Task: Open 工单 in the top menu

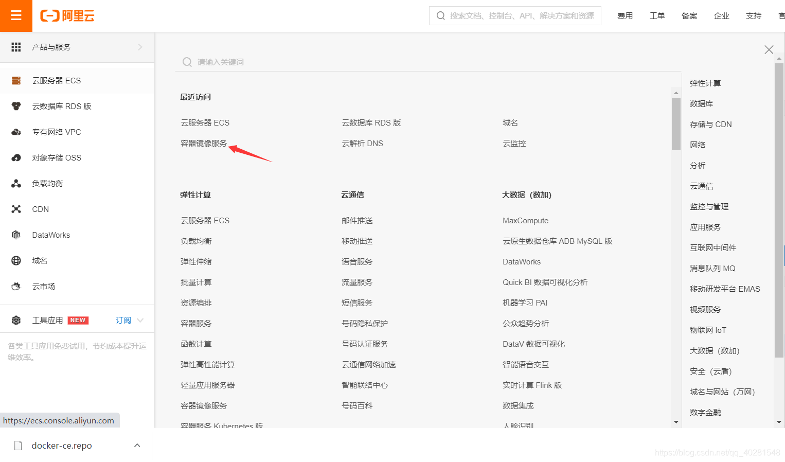Action: coord(657,16)
